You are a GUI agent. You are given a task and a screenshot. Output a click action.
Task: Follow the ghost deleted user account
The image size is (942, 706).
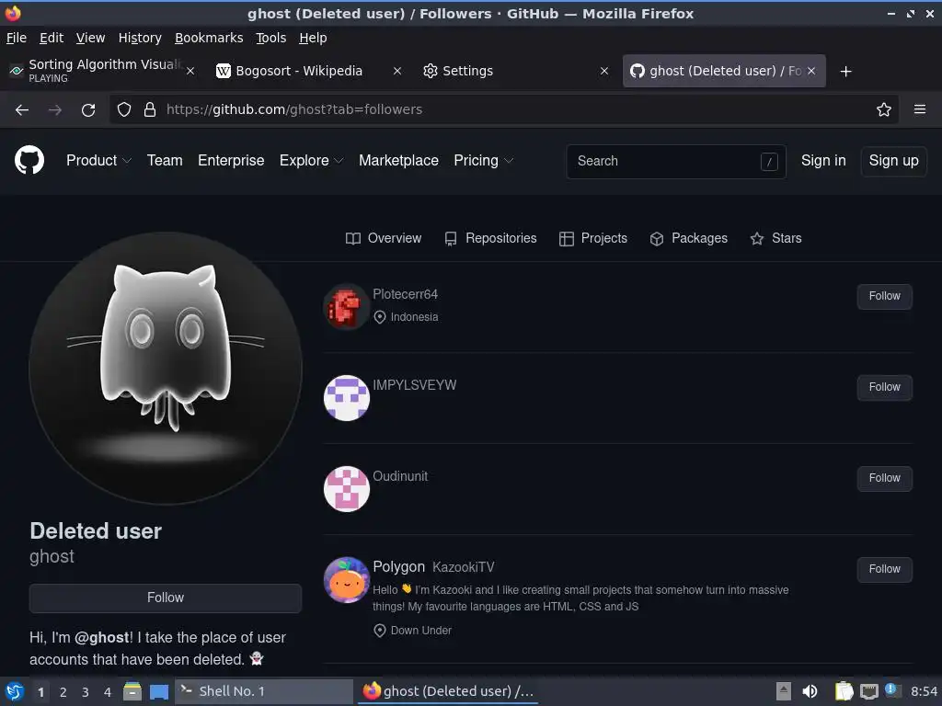[166, 598]
